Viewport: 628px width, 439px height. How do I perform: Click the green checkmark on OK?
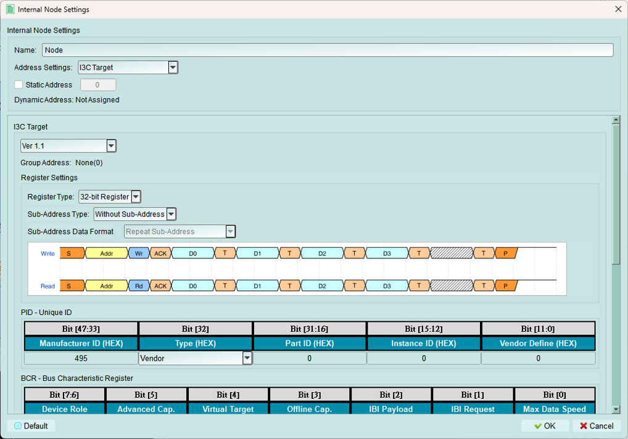(538, 426)
